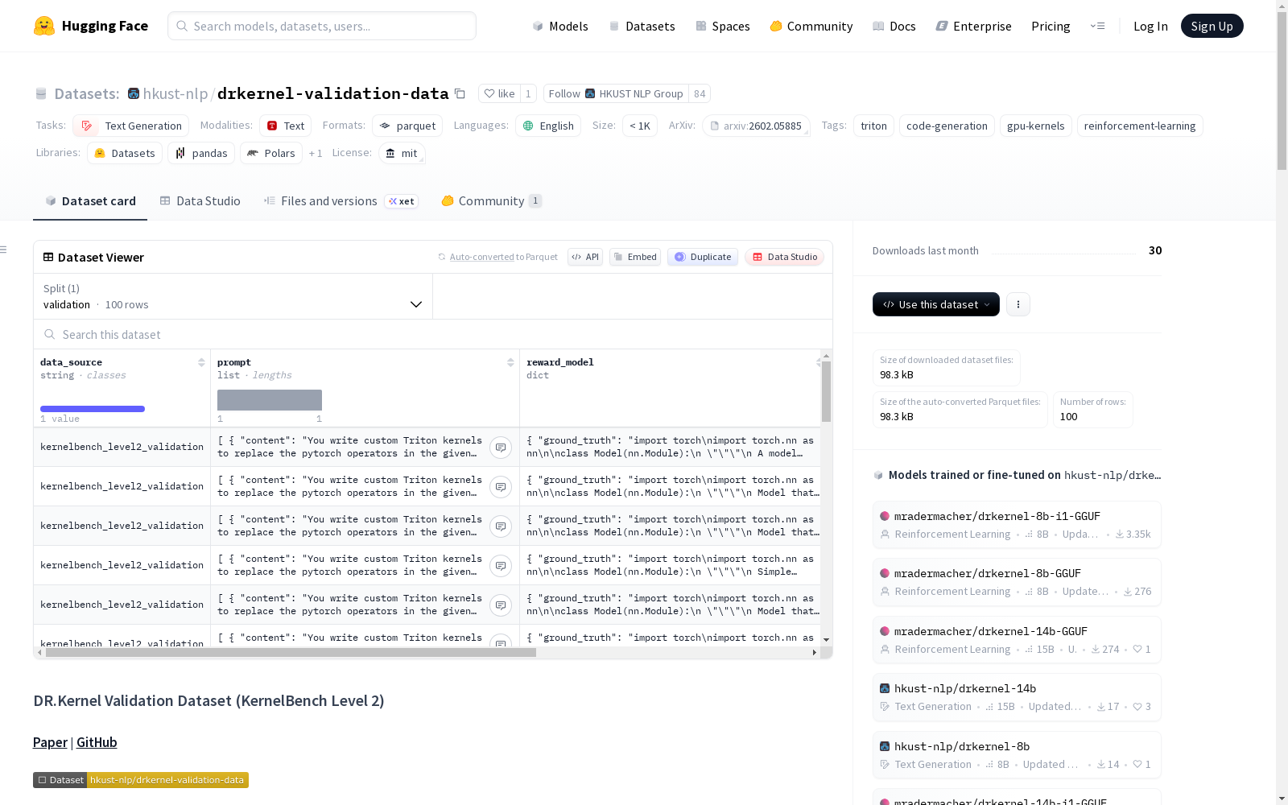This screenshot has width=1288, height=805.
Task: Open the arxiv:2602.05885 link
Action: click(756, 126)
